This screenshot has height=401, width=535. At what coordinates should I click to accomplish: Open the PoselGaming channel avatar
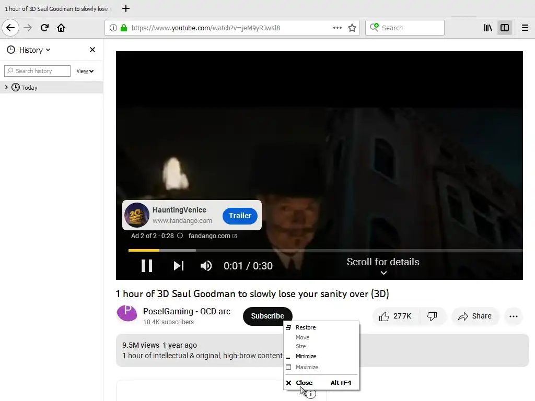tap(127, 313)
